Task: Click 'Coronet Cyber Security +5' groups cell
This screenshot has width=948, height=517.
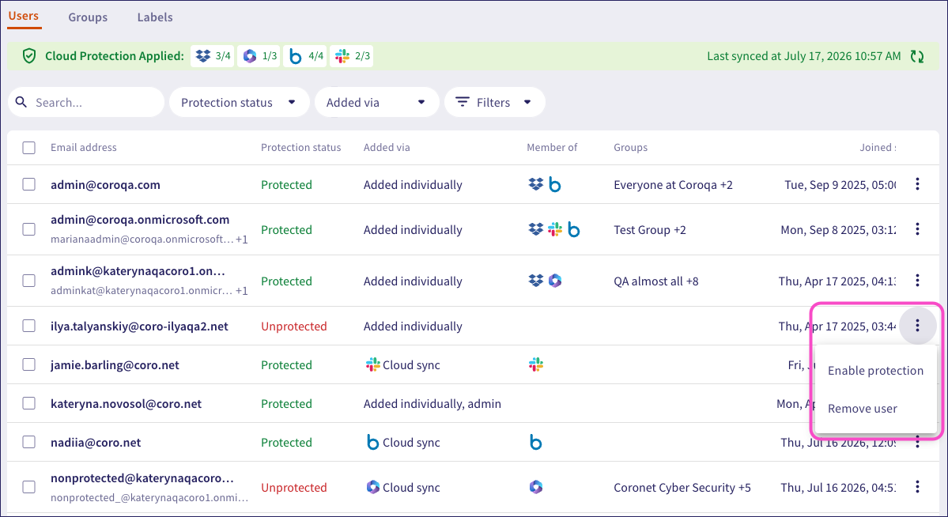Action: click(x=682, y=488)
